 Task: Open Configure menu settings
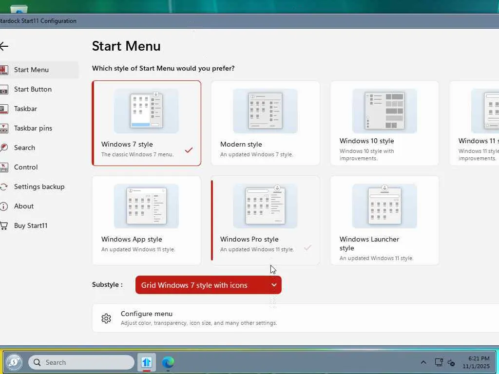(x=295, y=318)
